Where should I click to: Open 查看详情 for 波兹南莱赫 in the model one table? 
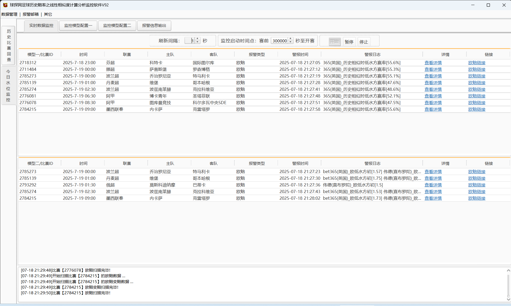[x=433, y=89]
